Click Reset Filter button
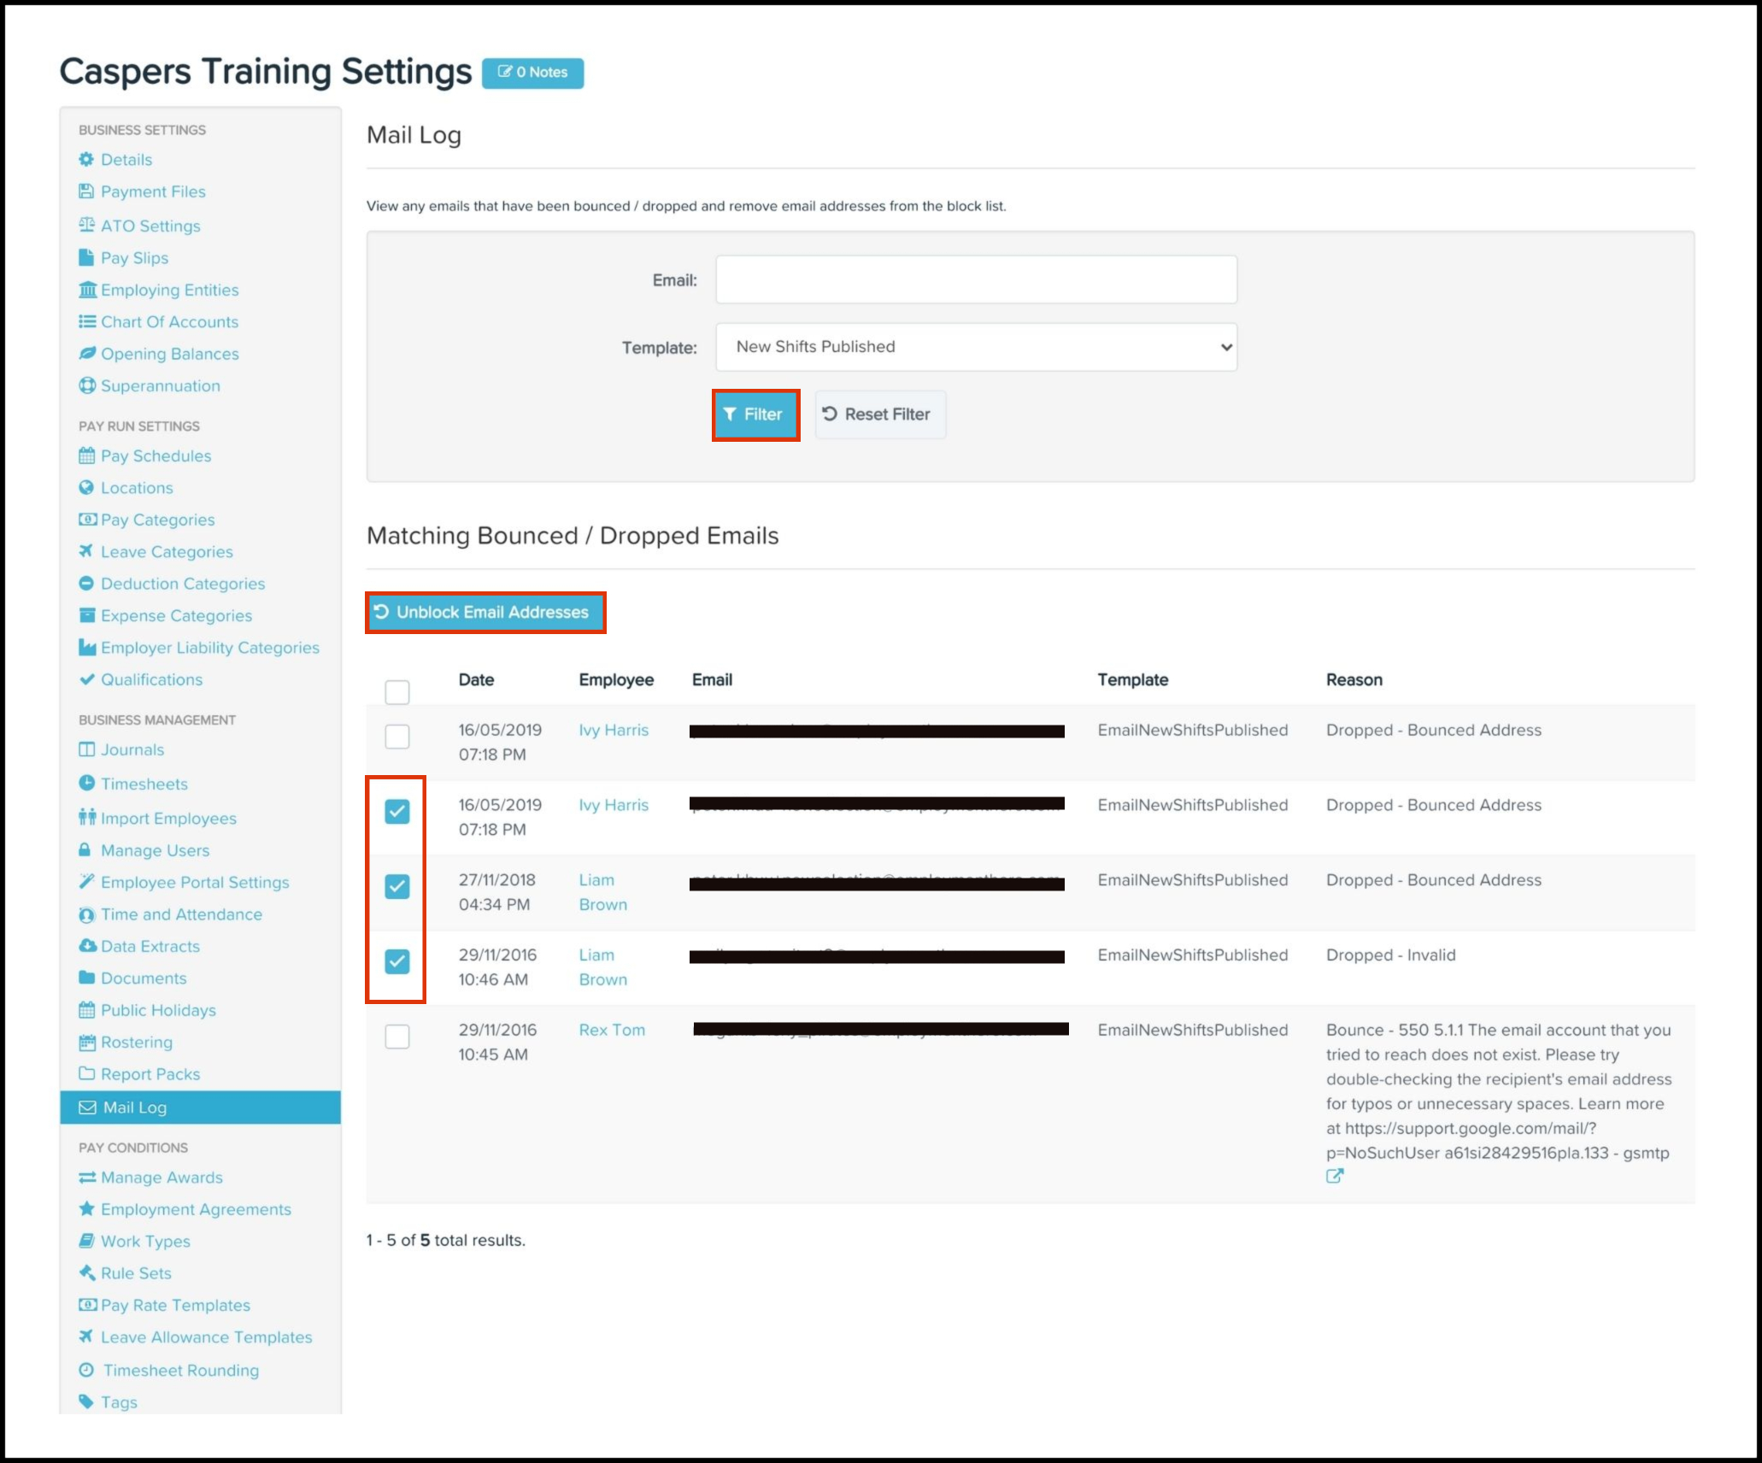The height and width of the screenshot is (1463, 1762). coord(879,414)
